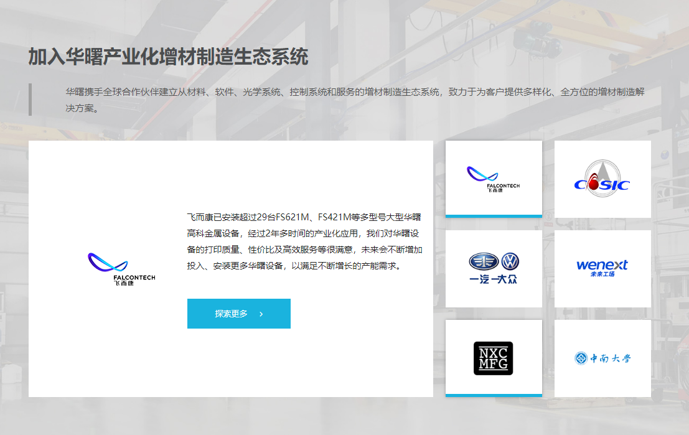689x435 pixels.
Task: Switch to the CASIC partner tab
Action: [601, 179]
